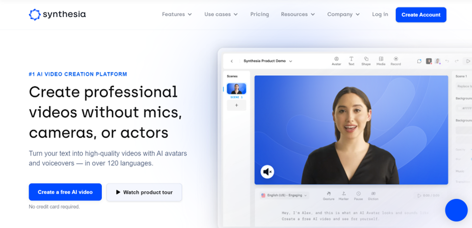Open the Media tool in the editor toolbar
The image size is (472, 228).
click(381, 61)
